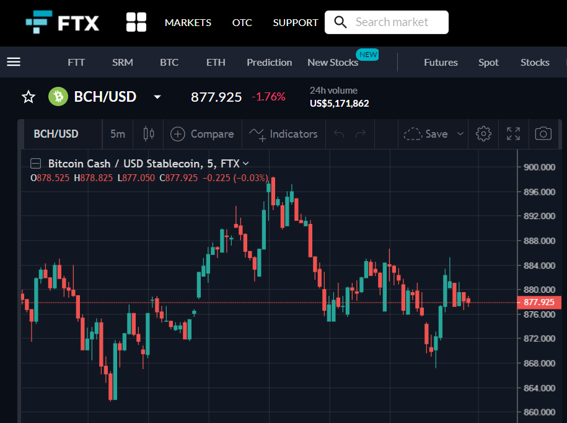This screenshot has height=423, width=567.
Task: Expand BCH/USD market dropdown arrow
Action: coord(157,97)
